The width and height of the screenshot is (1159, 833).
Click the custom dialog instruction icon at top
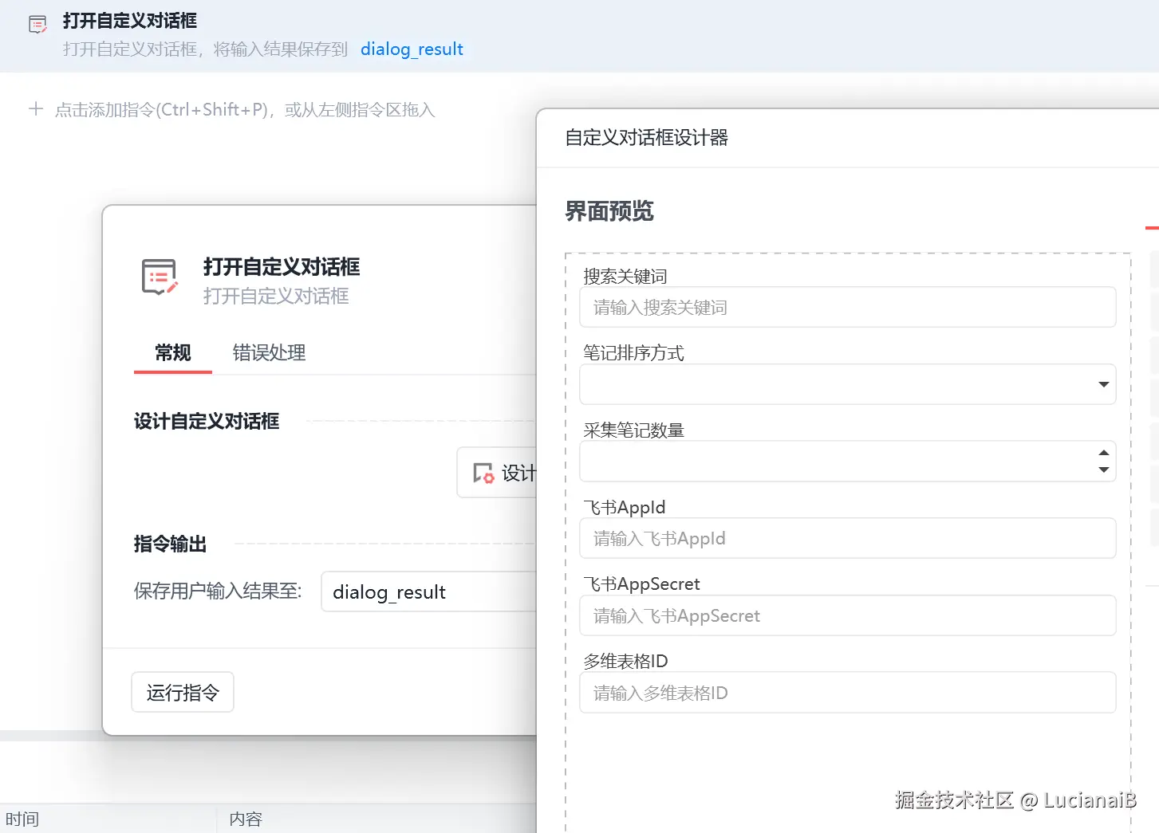pos(37,25)
